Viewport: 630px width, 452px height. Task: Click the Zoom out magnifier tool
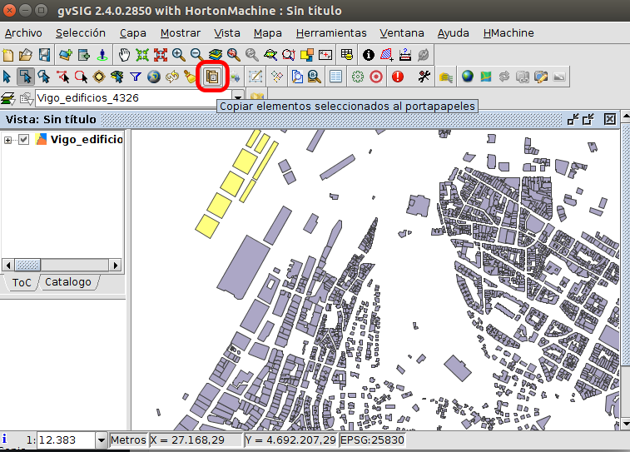(x=197, y=56)
